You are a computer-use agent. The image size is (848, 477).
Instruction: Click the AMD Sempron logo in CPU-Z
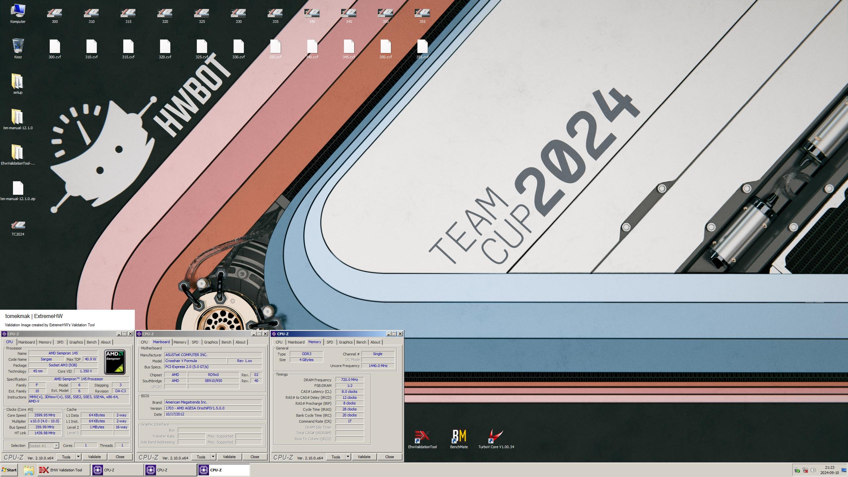(115, 362)
